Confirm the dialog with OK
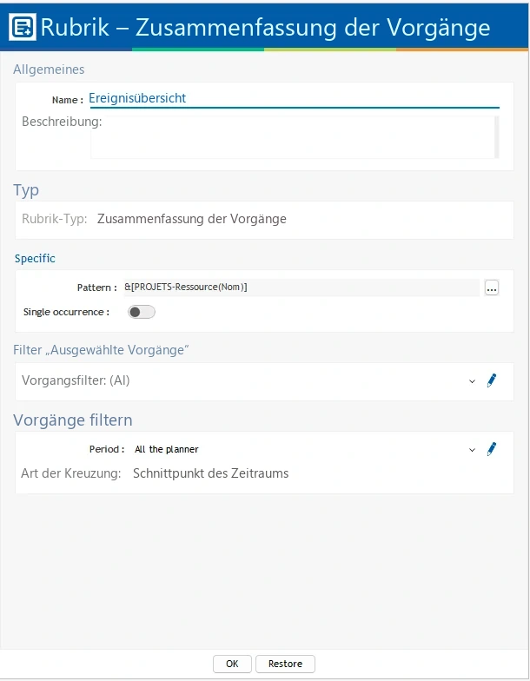This screenshot has width=530, height=681. point(232,664)
